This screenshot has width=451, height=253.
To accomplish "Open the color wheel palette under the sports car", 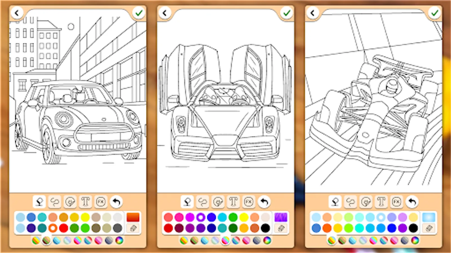I will pyautogui.click(x=267, y=240).
